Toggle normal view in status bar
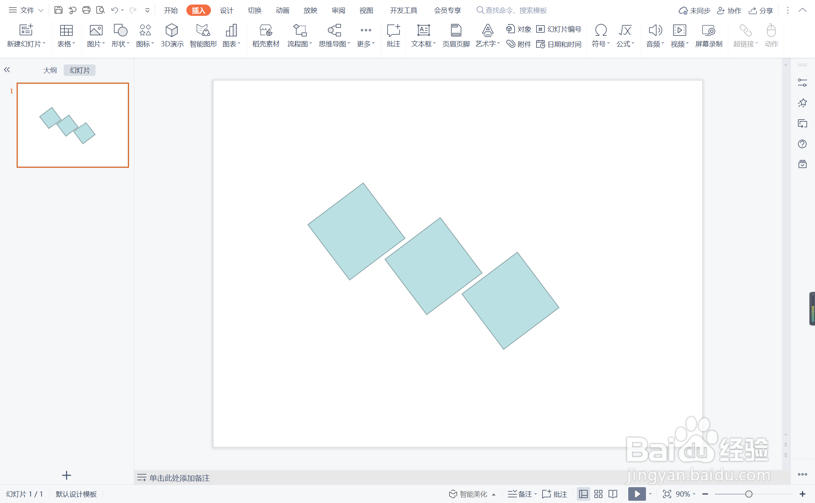The width and height of the screenshot is (815, 503). [x=583, y=494]
